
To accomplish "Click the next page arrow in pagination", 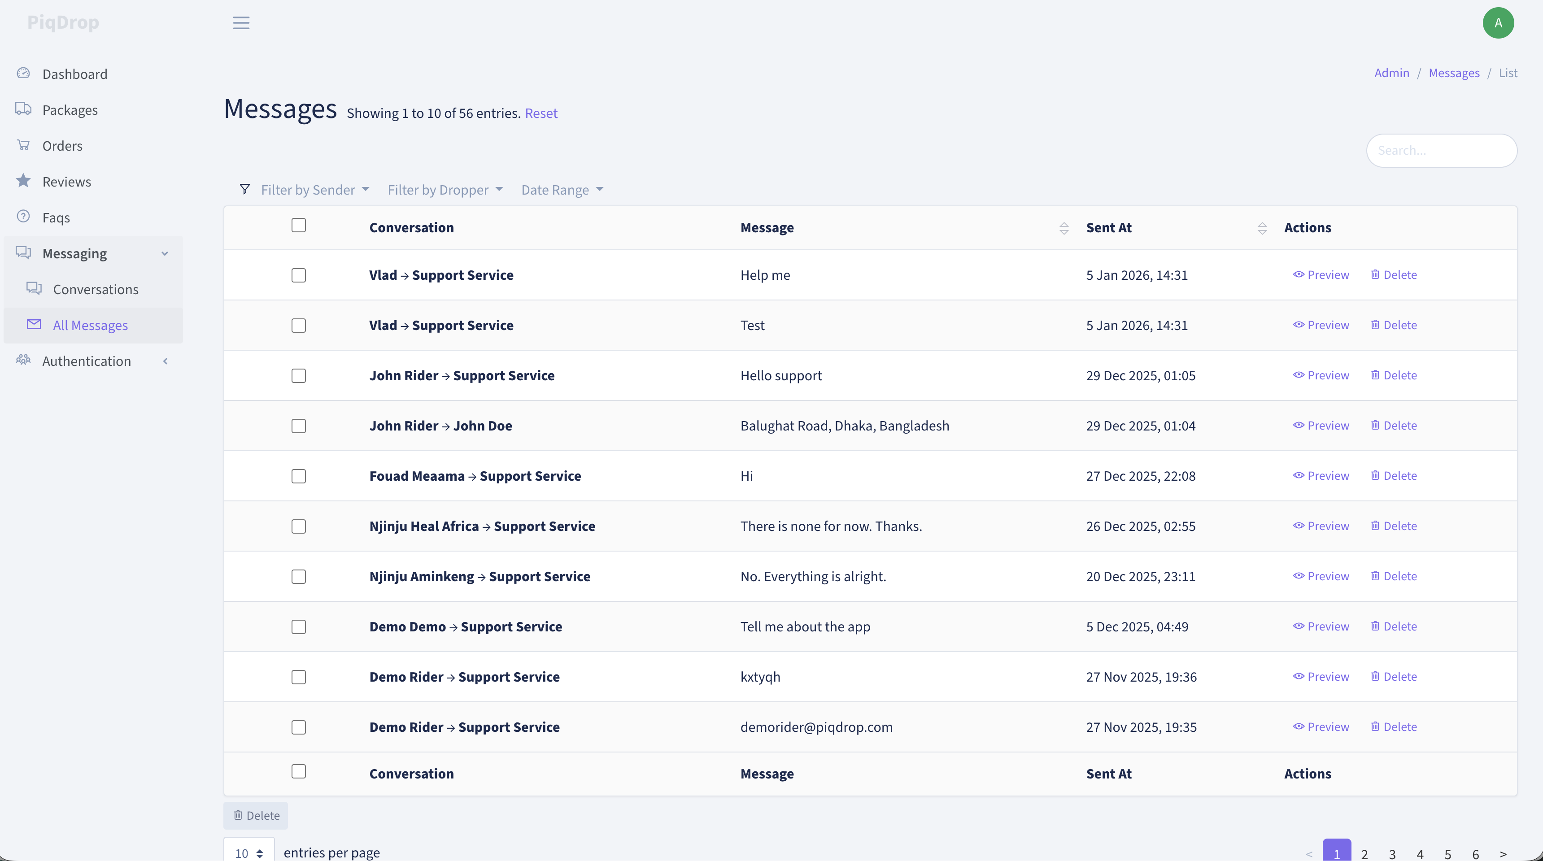I will (1503, 854).
